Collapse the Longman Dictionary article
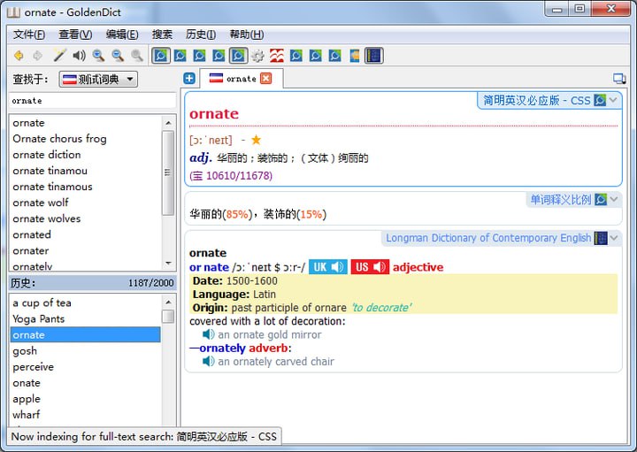637x452 pixels. (x=614, y=238)
